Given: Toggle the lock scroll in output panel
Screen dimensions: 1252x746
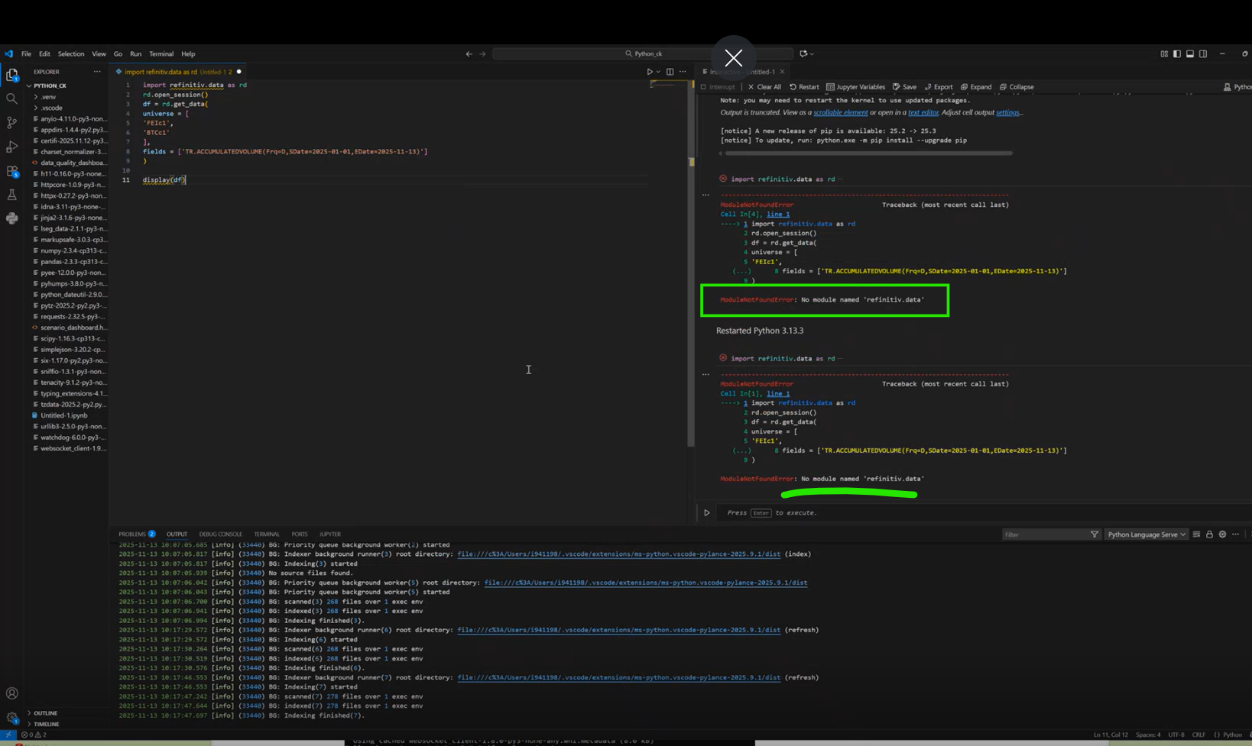Looking at the screenshot, I should (1209, 534).
